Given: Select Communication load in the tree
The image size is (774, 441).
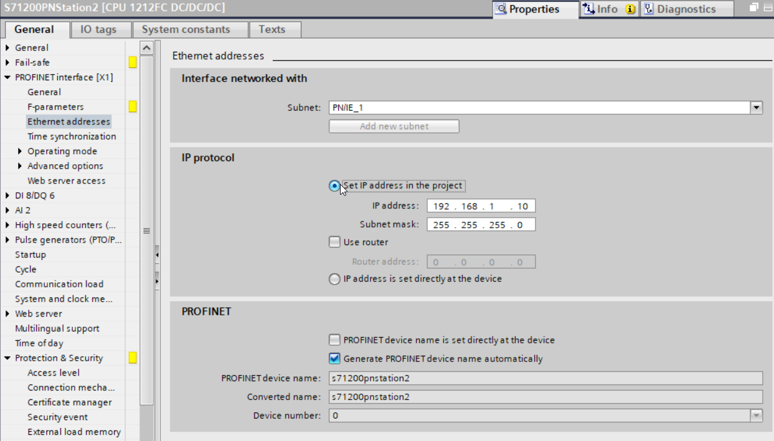Looking at the screenshot, I should pyautogui.click(x=59, y=284).
